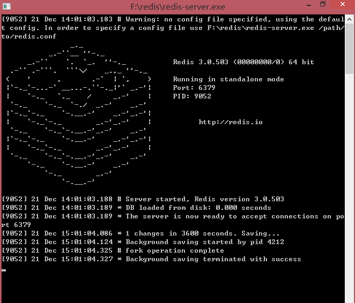Click the blinking console cursor
Image resolution: width=355 pixels, height=303 pixels.
pyautogui.click(x=4, y=270)
